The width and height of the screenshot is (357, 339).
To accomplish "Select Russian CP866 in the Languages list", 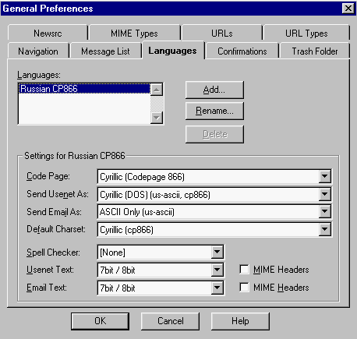I will [84, 89].
